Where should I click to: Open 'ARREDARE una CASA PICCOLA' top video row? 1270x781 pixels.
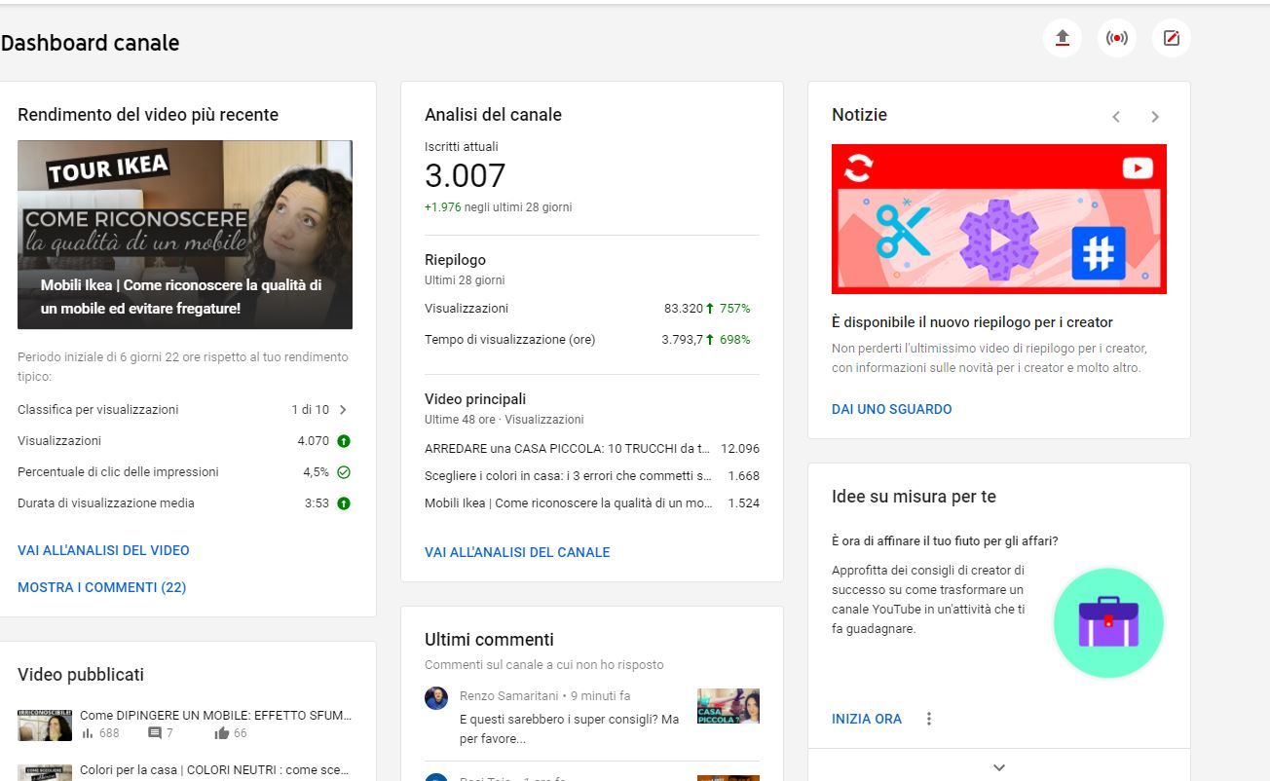click(592, 449)
